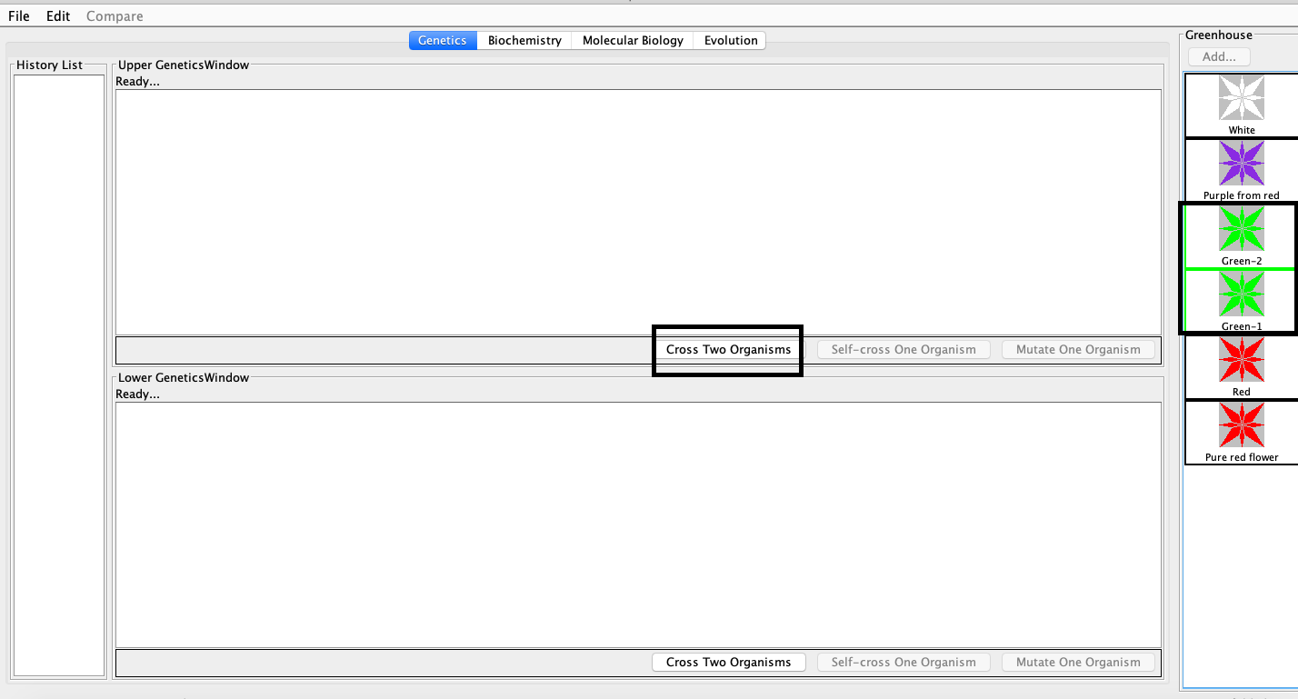
Task: Select the Green-2 flower organism
Action: 1241,229
